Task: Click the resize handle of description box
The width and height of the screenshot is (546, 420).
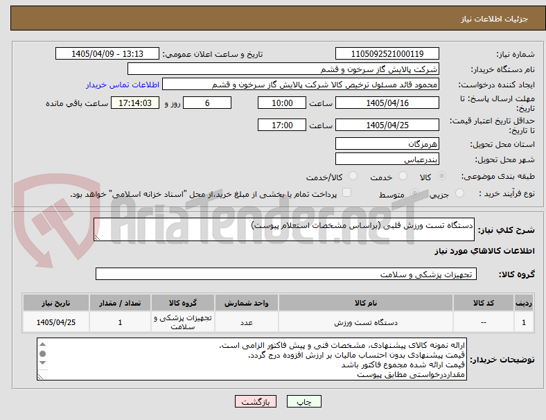Action: tap(97, 237)
